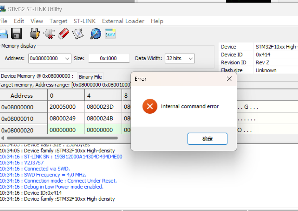The width and height of the screenshot is (298, 211).
Task: Open the External Loader menu
Action: click(123, 21)
